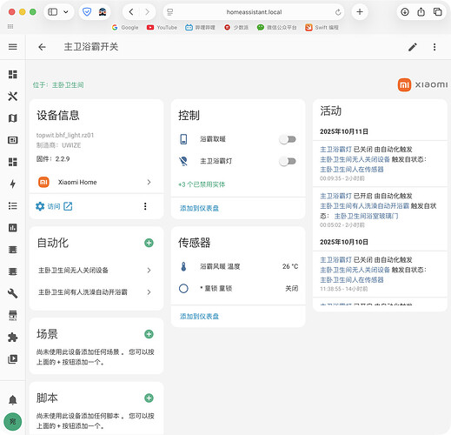Toggle the 主卫浴霸灯 switch

pos(288,161)
